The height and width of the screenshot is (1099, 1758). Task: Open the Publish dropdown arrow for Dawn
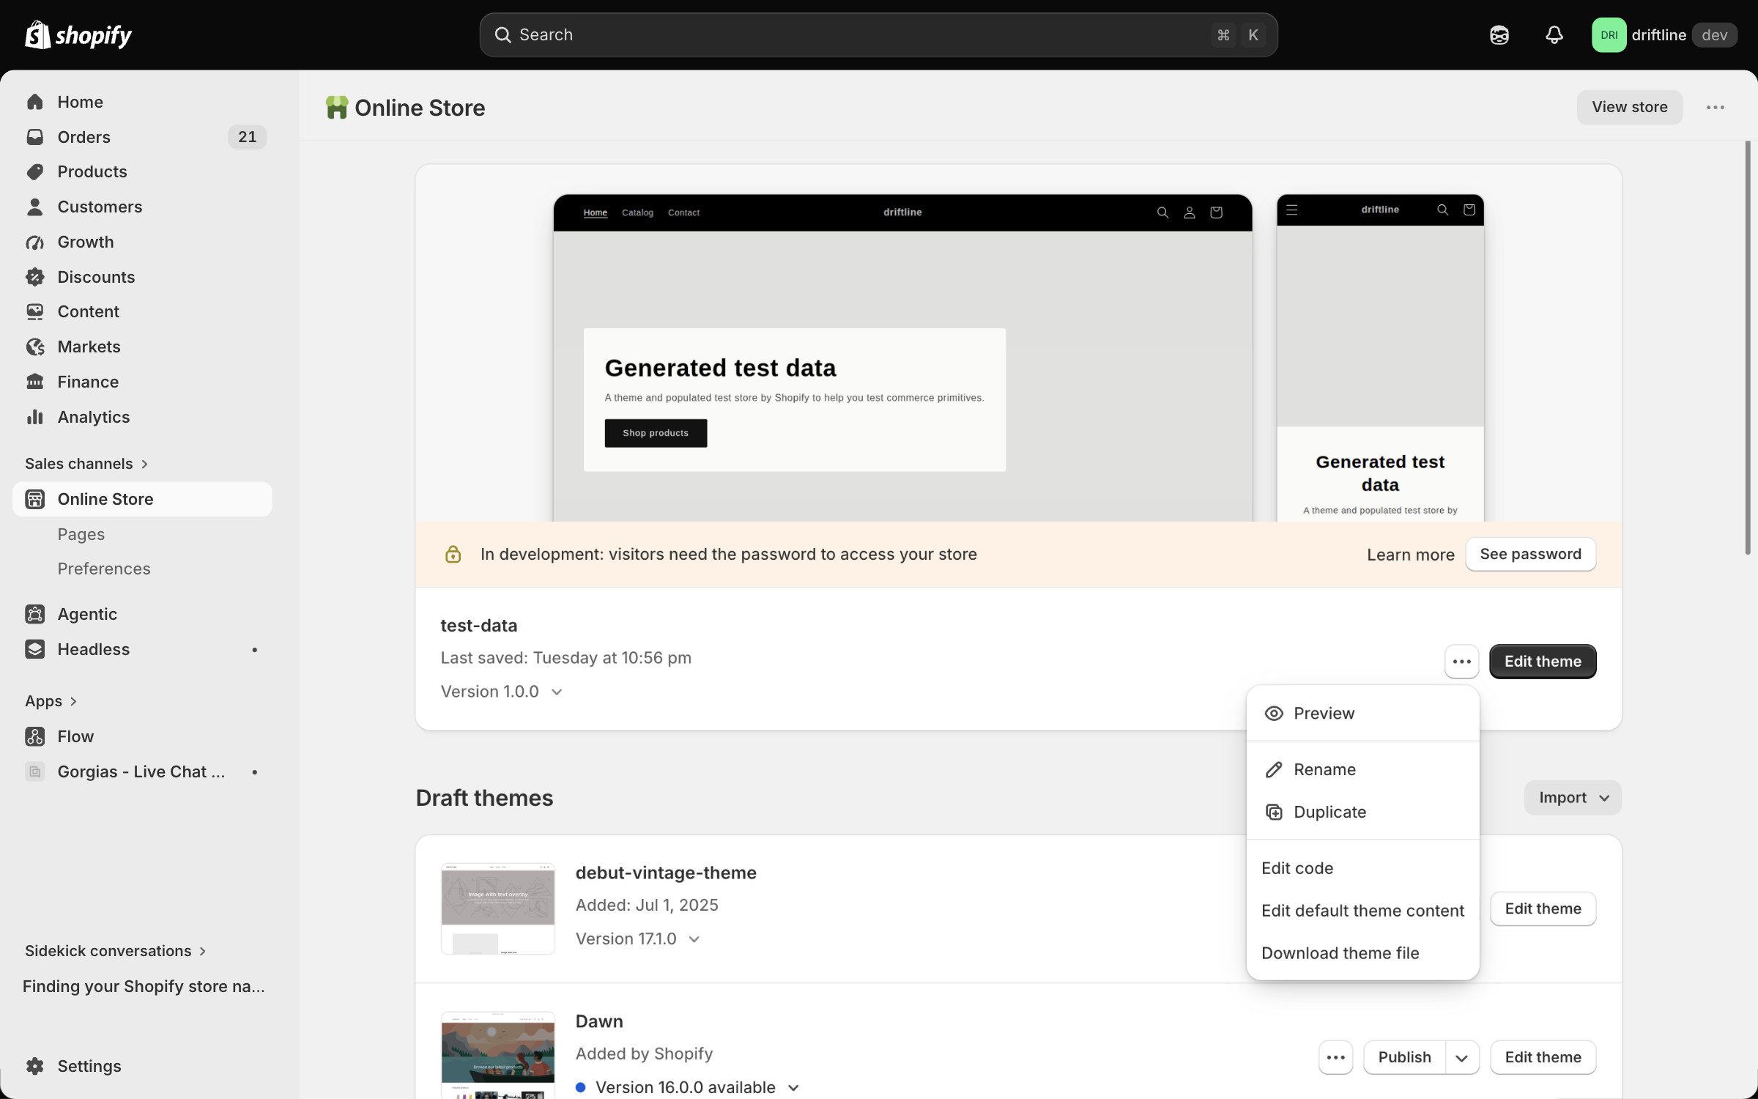click(x=1462, y=1057)
